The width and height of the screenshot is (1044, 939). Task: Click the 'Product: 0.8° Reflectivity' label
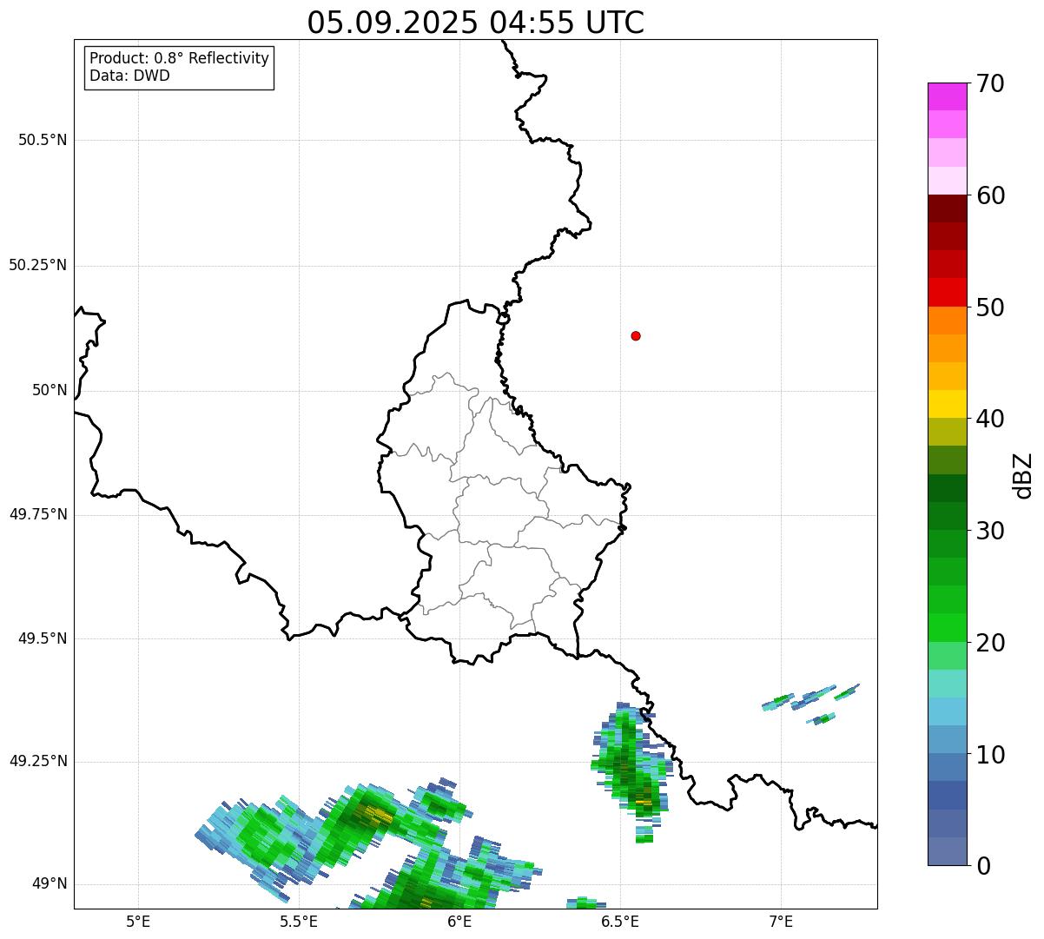[x=180, y=58]
